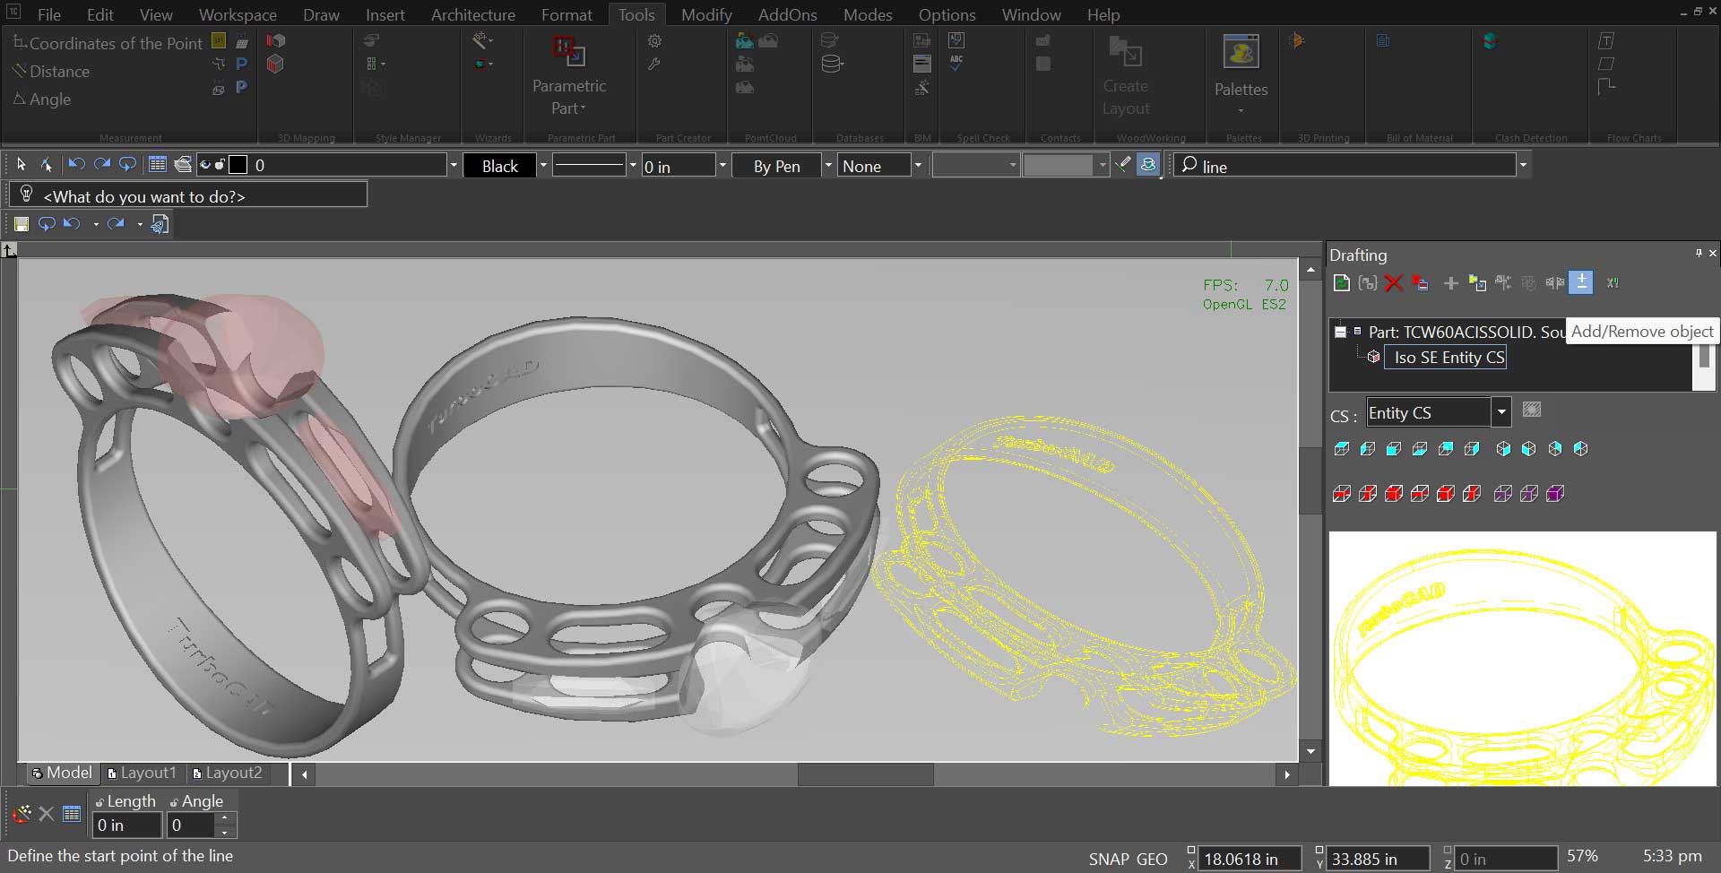Open the line style dropdown
Viewport: 1721px width, 873px height.
click(633, 166)
